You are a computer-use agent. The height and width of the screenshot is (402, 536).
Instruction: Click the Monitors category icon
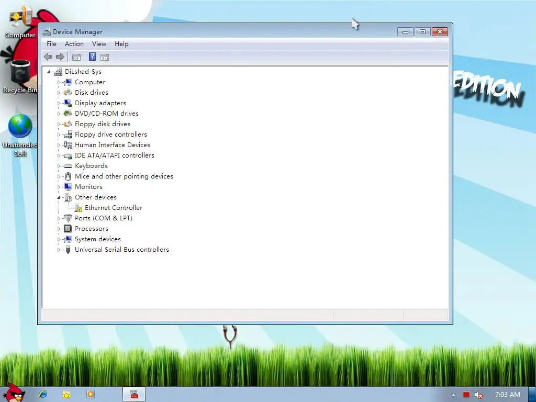pyautogui.click(x=68, y=187)
